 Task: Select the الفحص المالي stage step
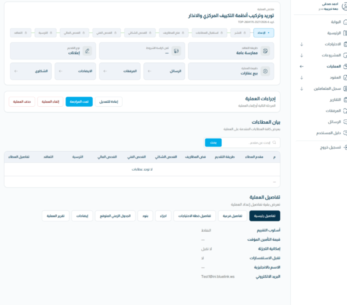(x=74, y=33)
